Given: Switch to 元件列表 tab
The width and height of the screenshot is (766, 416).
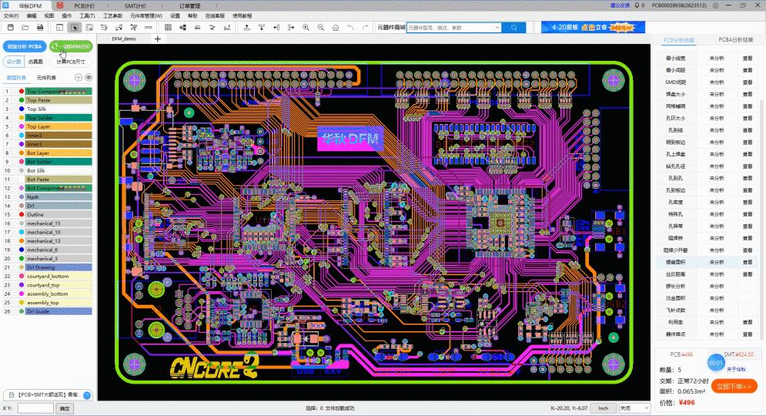Looking at the screenshot, I should click(x=46, y=78).
